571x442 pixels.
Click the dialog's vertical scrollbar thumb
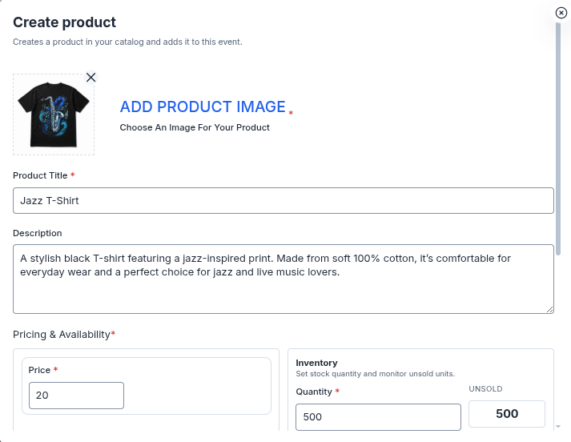pos(558,139)
